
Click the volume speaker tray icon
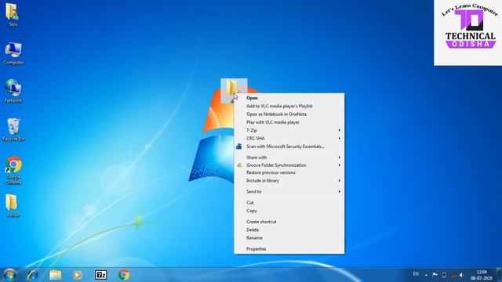462,275
